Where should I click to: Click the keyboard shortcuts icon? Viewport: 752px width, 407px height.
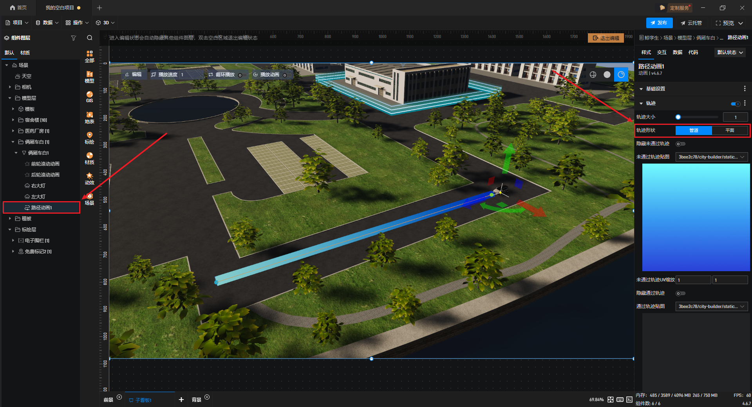(620, 400)
